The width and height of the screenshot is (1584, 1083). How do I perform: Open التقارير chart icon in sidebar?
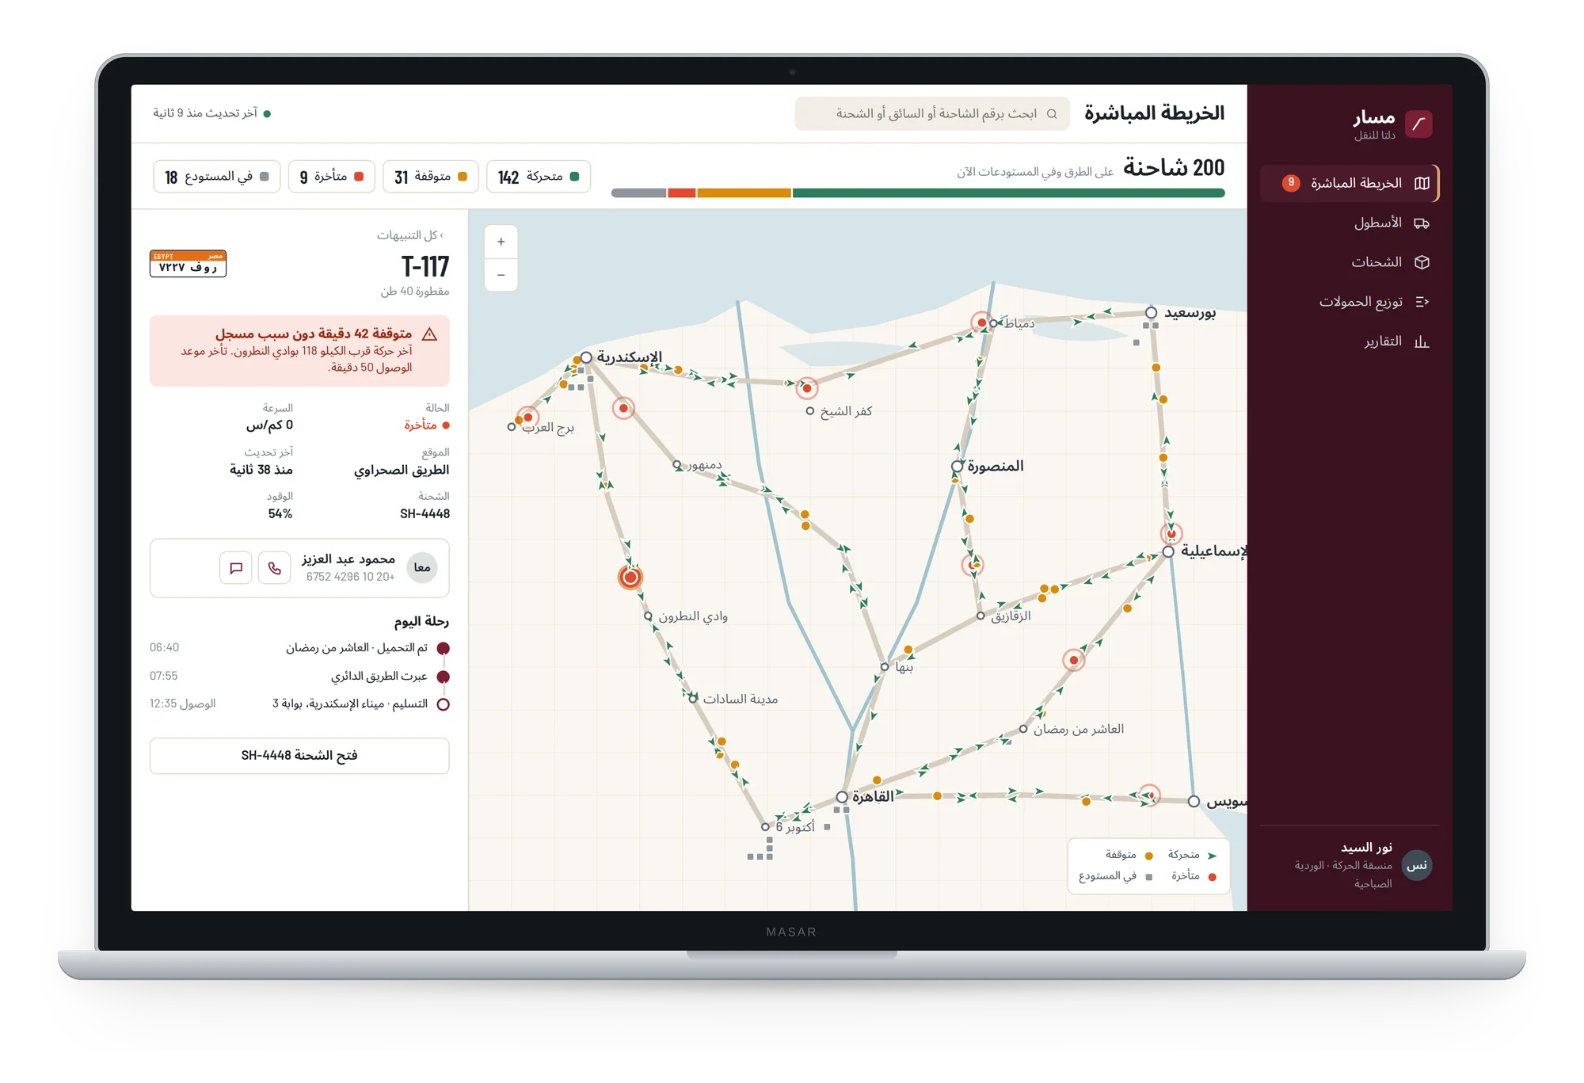(x=1422, y=341)
